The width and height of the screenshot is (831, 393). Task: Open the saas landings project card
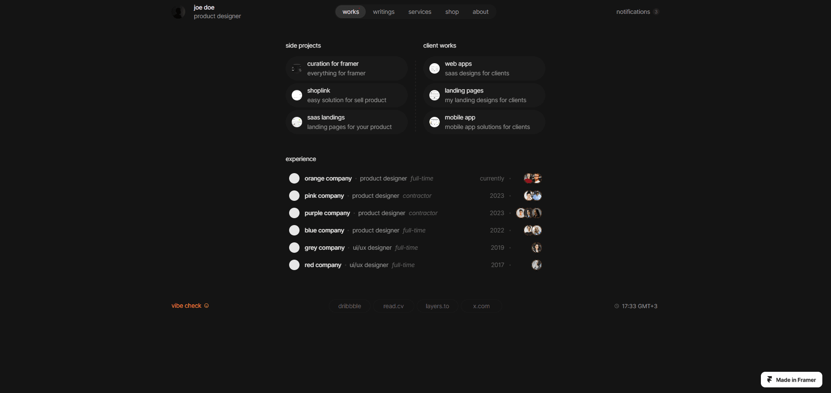tap(347, 122)
